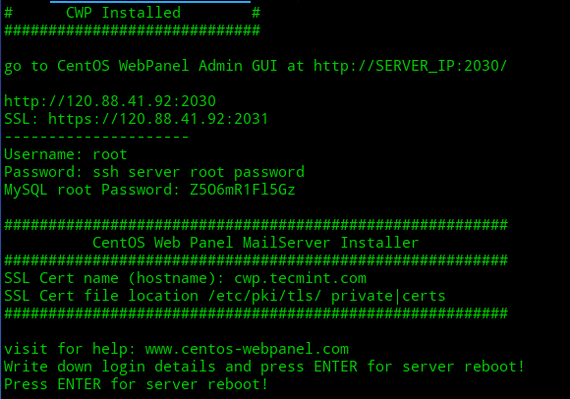Click the last Press ENTER for server reboot line
The image size is (570, 399).
(137, 384)
